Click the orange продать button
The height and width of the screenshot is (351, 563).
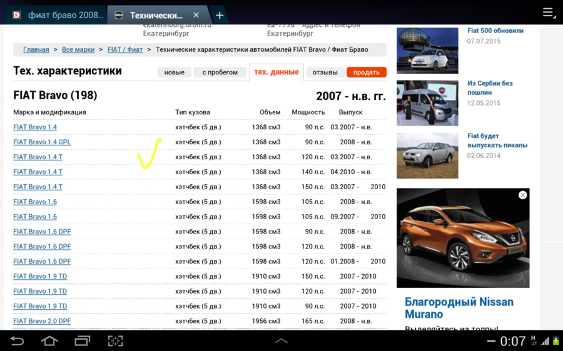click(366, 72)
